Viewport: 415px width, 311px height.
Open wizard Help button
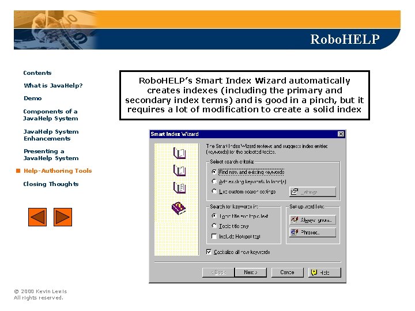click(x=325, y=272)
